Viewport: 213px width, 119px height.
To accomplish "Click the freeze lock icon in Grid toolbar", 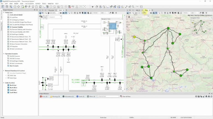I will tap(40, 13).
